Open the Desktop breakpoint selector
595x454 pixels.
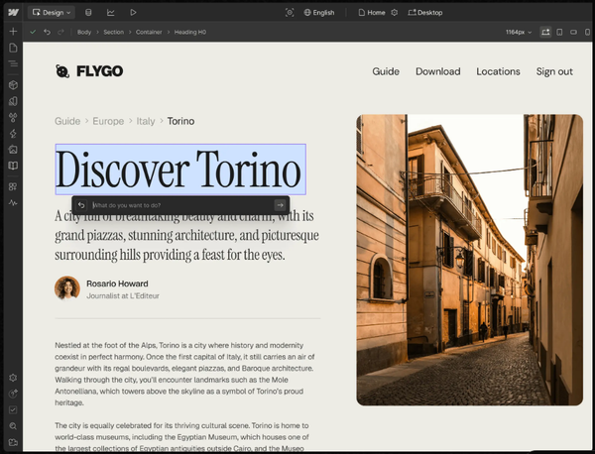(425, 13)
